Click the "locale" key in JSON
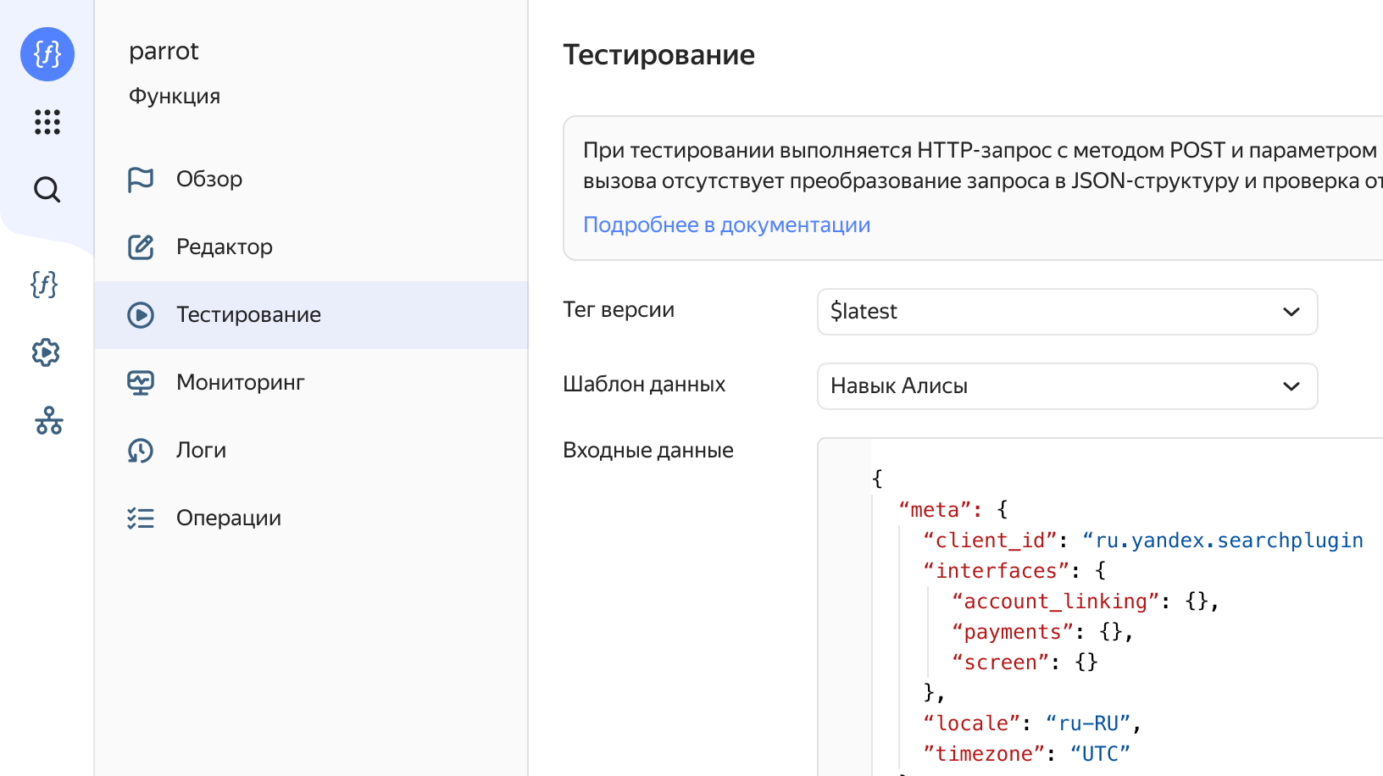The height and width of the screenshot is (776, 1383). tap(972, 723)
